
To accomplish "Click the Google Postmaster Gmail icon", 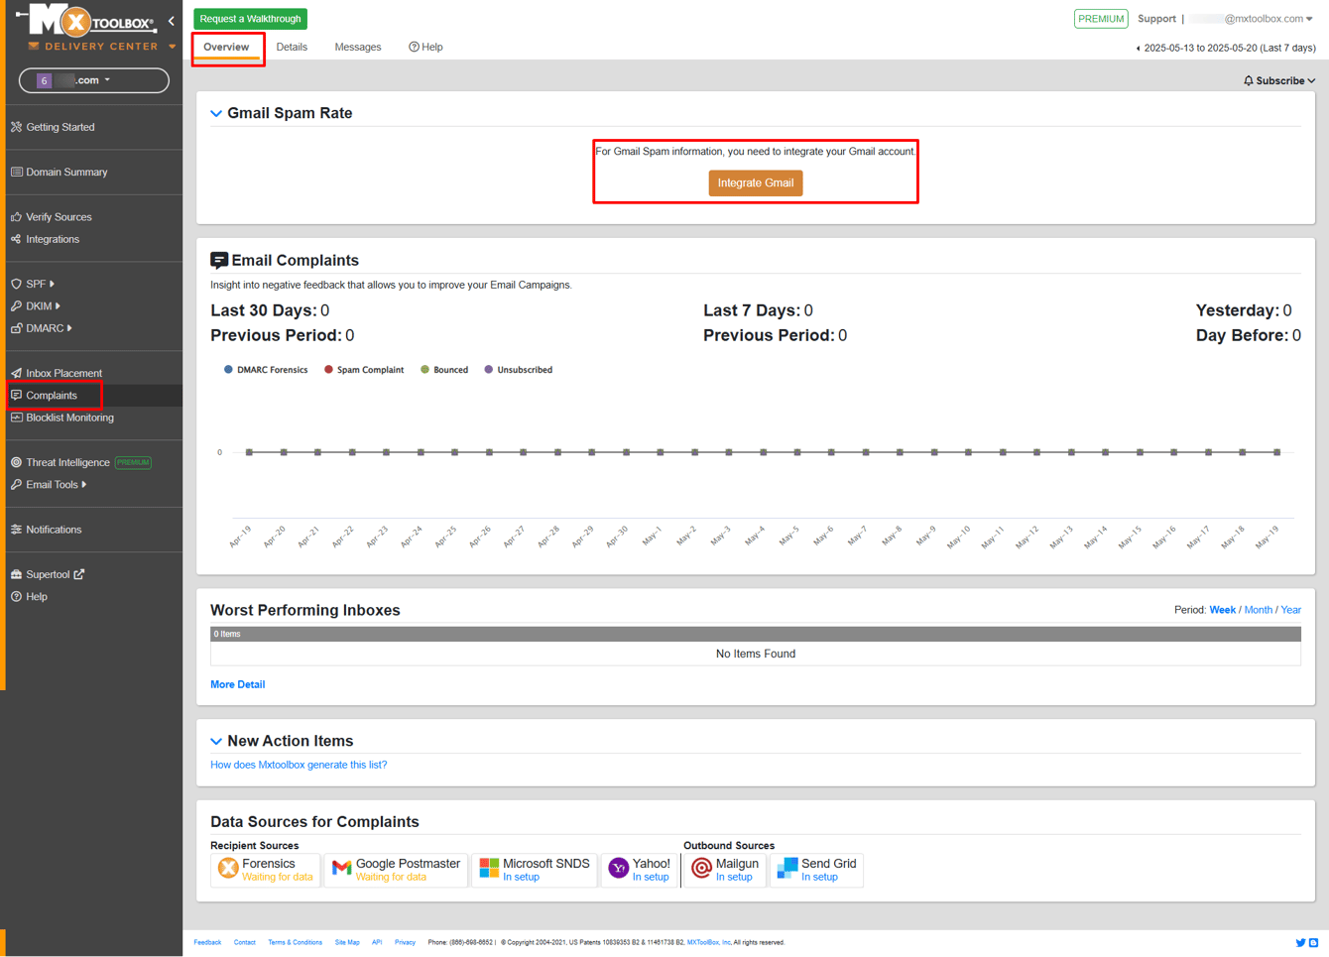I will pyautogui.click(x=342, y=869).
